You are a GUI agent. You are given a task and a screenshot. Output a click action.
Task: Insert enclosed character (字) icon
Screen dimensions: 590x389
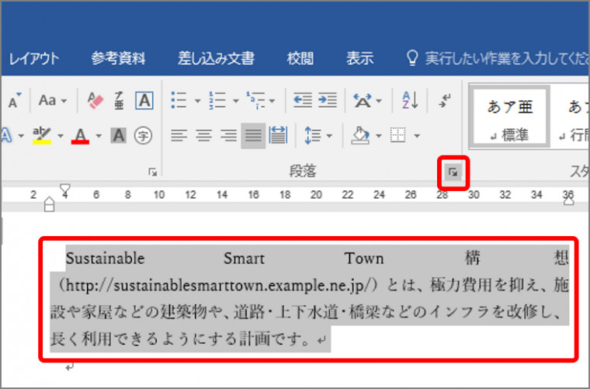143,135
